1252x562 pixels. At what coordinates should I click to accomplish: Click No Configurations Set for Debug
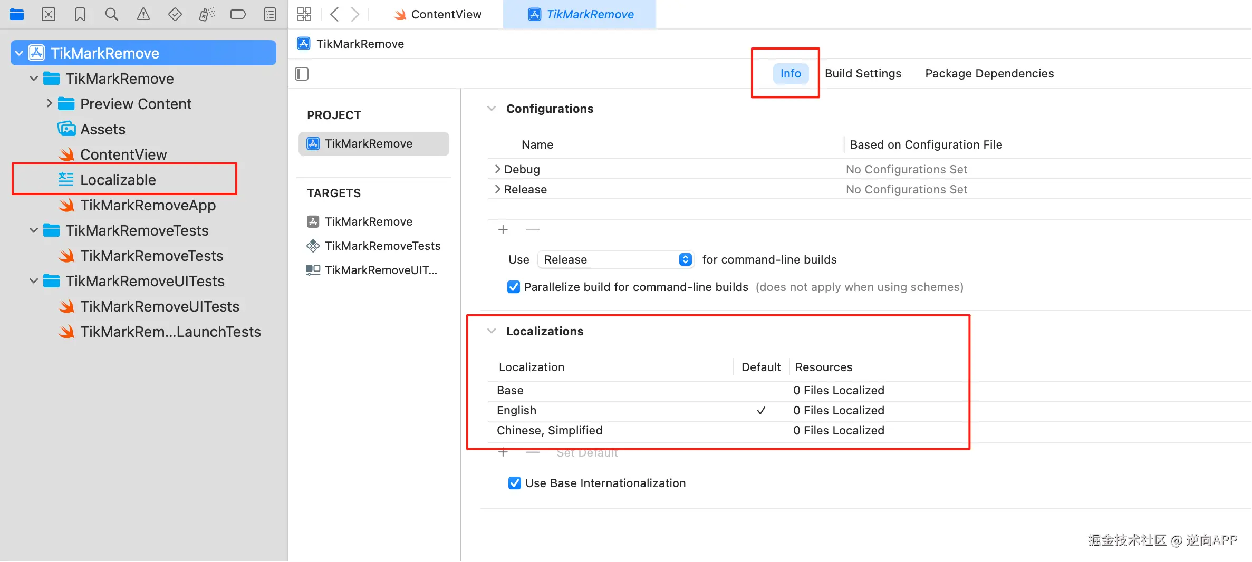click(x=907, y=169)
